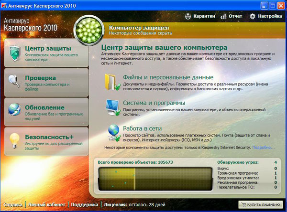Click the Троянская программа: threat row
The height and width of the screenshot is (212, 287).
247,173
